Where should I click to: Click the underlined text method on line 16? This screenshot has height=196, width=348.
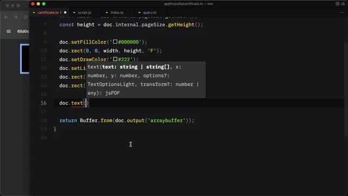pos(77,103)
